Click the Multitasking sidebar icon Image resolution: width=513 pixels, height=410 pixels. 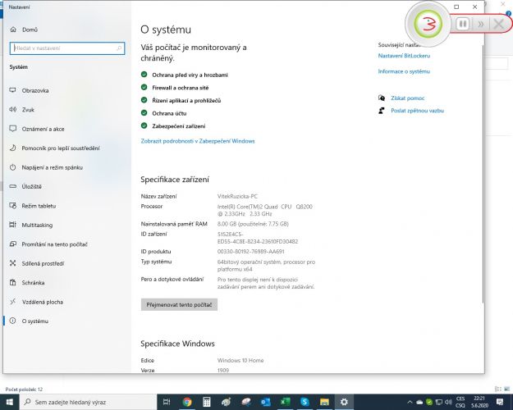click(13, 225)
